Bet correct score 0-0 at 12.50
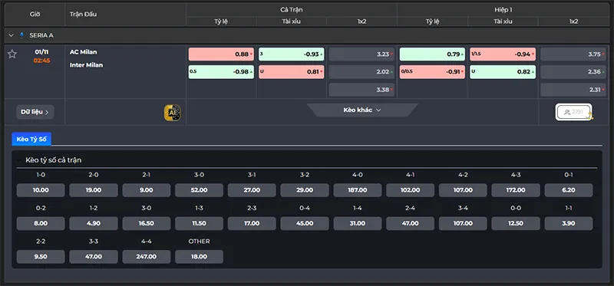 (x=516, y=223)
